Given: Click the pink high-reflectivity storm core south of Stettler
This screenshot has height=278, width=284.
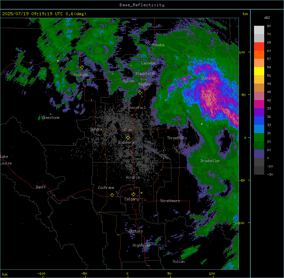Looking at the screenshot, I should pos(209,98).
